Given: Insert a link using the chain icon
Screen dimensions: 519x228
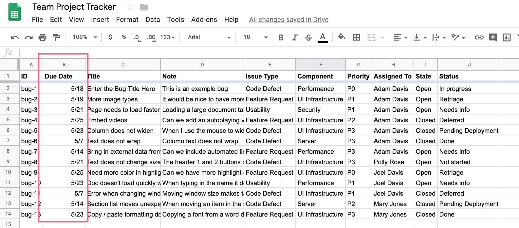Looking at the screenshot, I should click(x=479, y=37).
